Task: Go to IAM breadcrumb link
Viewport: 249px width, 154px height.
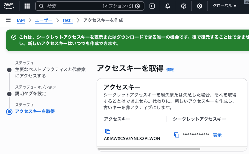Action: click(21, 20)
